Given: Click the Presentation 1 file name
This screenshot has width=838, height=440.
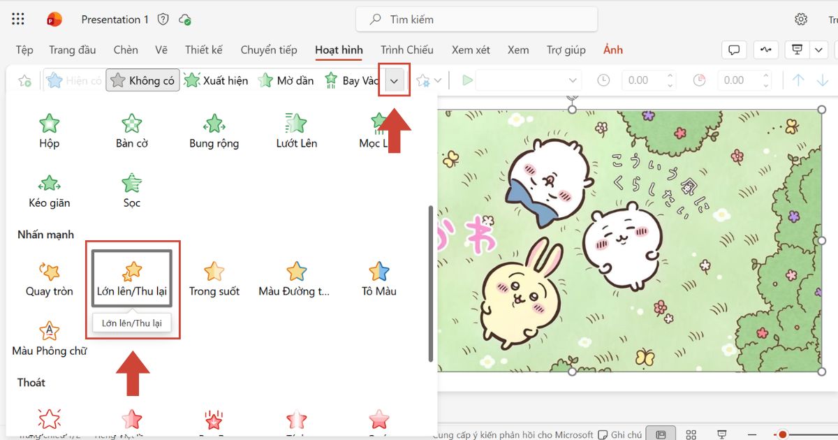Looking at the screenshot, I should (x=115, y=20).
